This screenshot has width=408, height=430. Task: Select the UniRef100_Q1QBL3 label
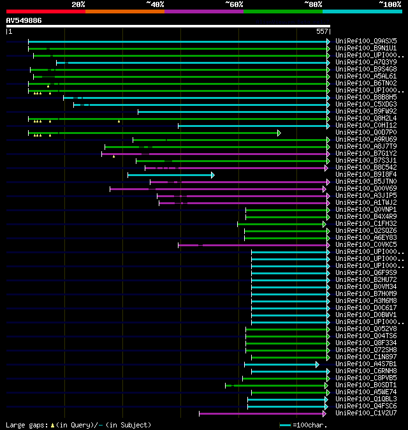click(x=366, y=399)
